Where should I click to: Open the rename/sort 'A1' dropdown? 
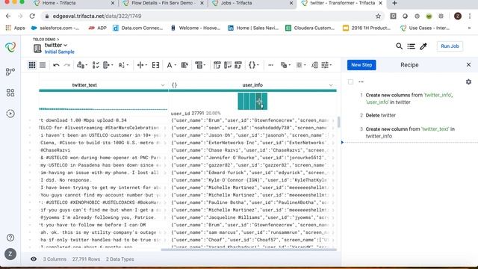click(x=123, y=65)
